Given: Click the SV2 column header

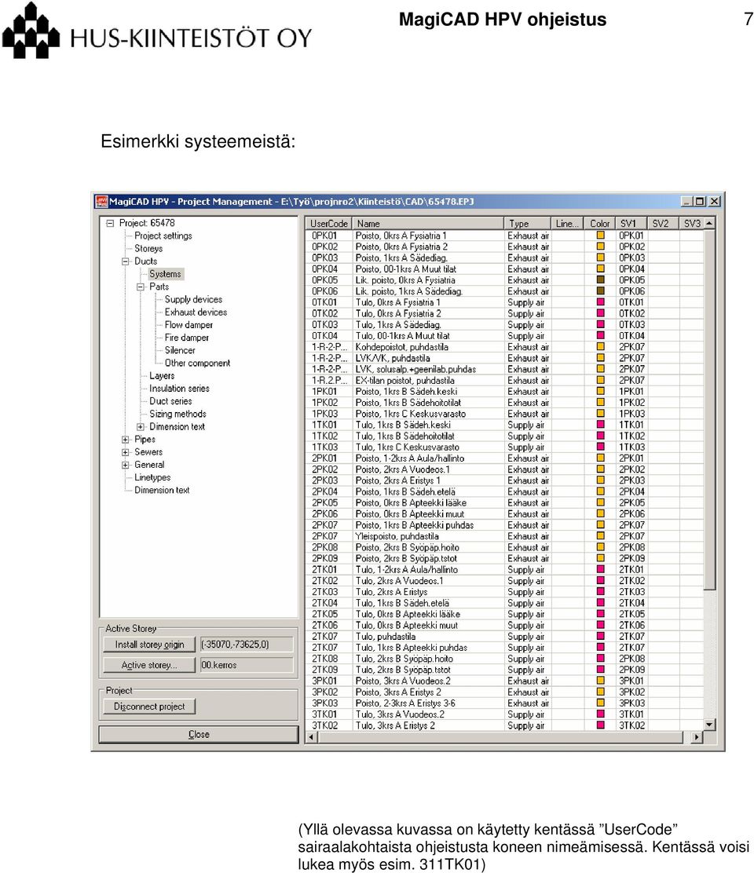Looking at the screenshot, I should click(x=663, y=223).
